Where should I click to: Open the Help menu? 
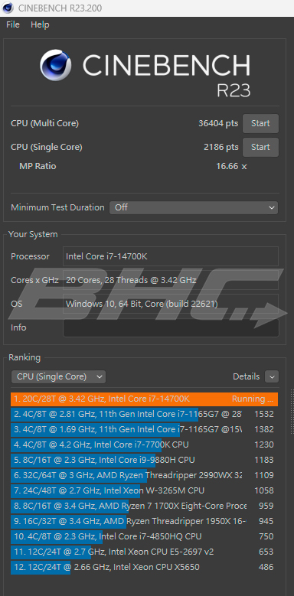(40, 24)
